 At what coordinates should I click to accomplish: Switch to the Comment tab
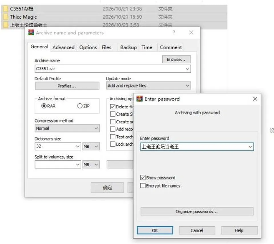171,47
